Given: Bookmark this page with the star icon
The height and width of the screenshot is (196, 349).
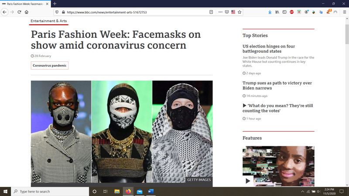Looking at the screenshot, I should [x=240, y=12].
